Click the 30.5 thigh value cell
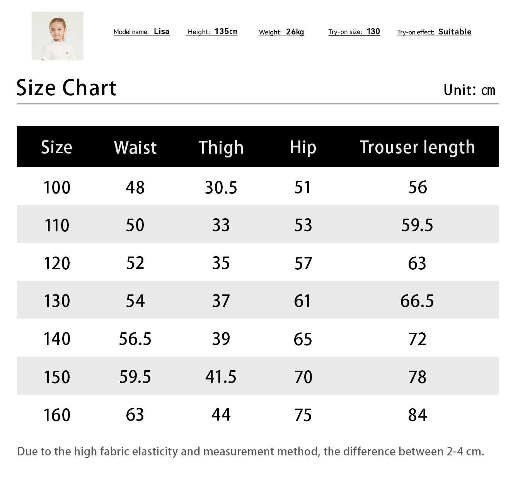The image size is (518, 479). click(x=221, y=188)
